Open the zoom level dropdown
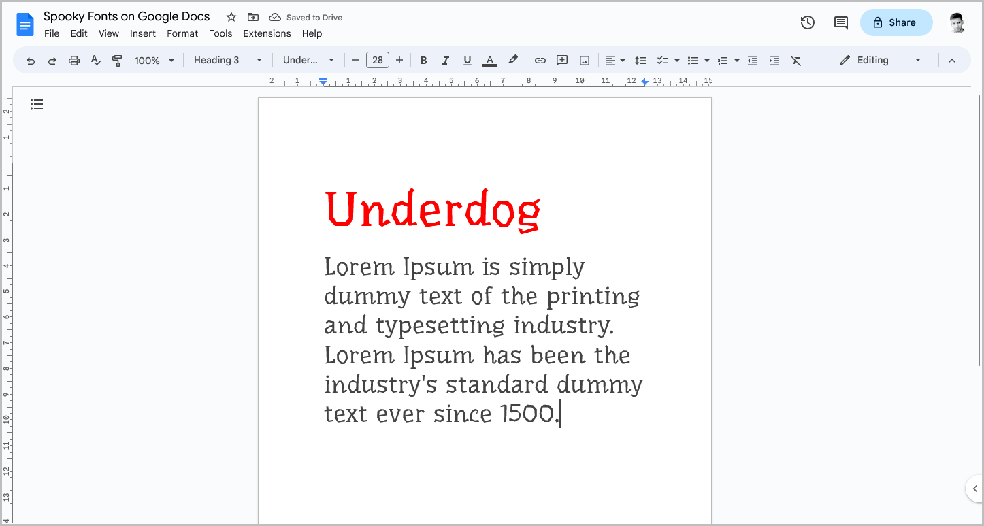The height and width of the screenshot is (526, 984). click(x=154, y=60)
